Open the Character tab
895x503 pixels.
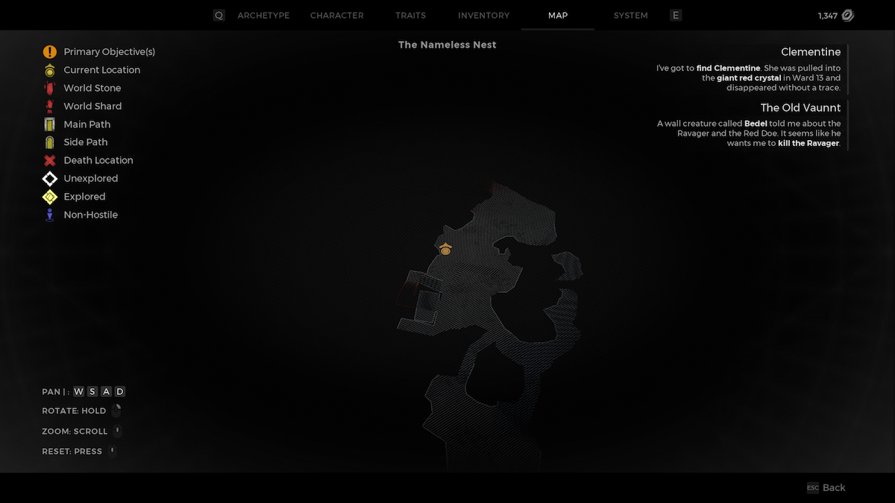click(336, 16)
